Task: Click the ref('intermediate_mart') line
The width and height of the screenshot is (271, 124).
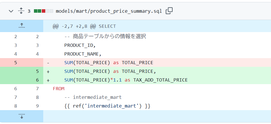Action: (157, 106)
